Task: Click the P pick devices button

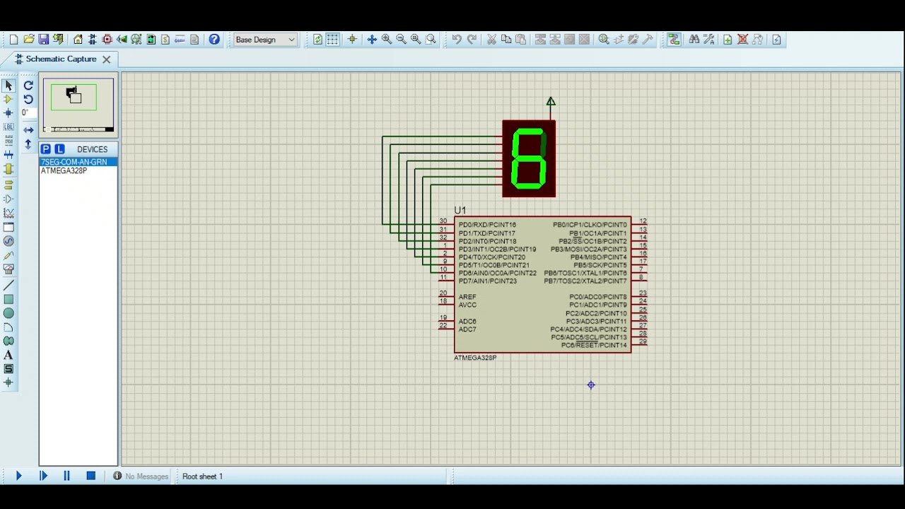Action: (45, 149)
